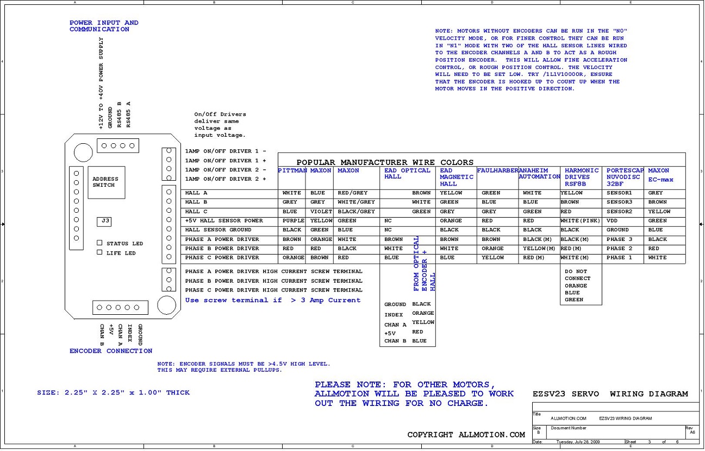Viewport: 705px width, 451px height.
Task: Click the WHITE(PINK) cell under Harmonic Drives
Action: [579, 221]
